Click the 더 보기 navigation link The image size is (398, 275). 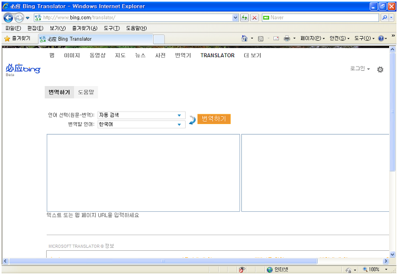[x=253, y=55]
